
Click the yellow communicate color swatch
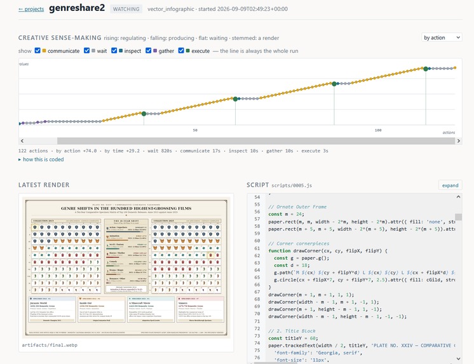pos(44,51)
